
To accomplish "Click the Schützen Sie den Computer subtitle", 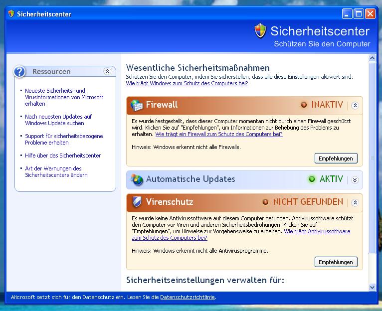I will [x=322, y=44].
